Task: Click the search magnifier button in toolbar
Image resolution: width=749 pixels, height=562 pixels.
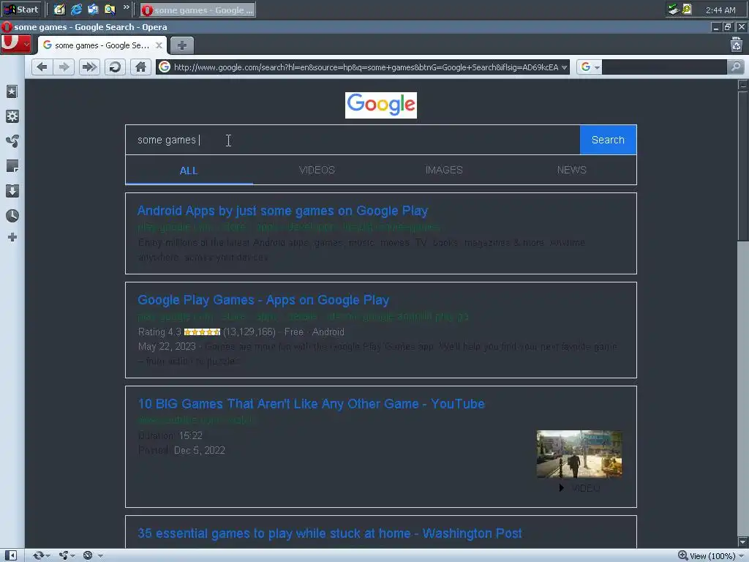Action: (736, 67)
